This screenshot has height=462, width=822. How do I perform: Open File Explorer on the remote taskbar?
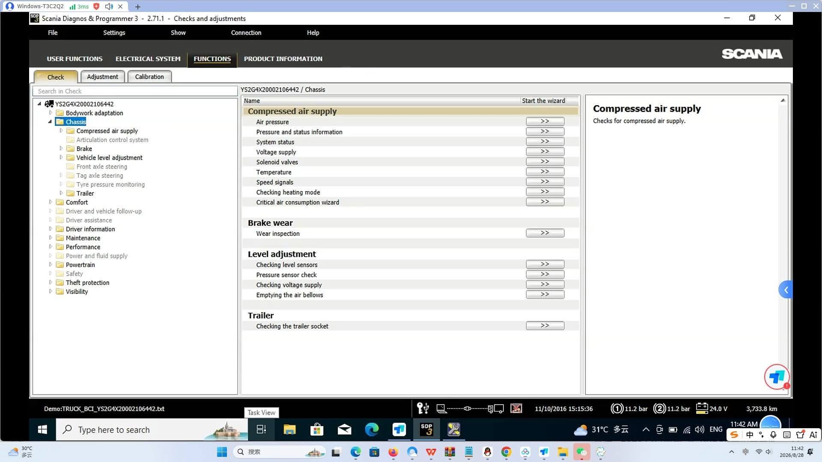[289, 429]
